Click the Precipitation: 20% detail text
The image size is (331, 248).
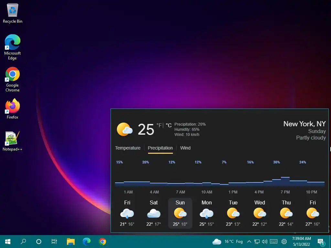(x=190, y=124)
